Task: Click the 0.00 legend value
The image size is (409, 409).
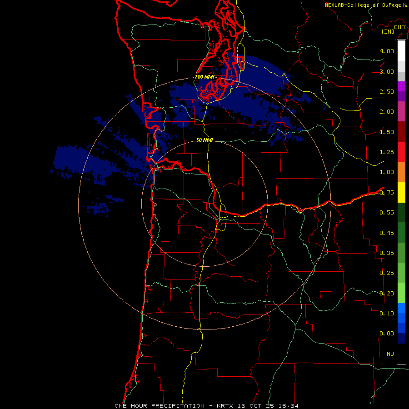Action: [387, 334]
